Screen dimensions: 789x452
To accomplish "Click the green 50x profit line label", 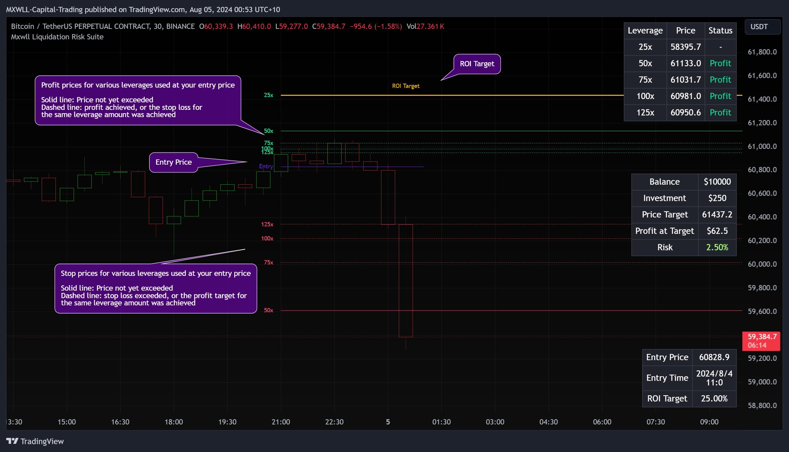I will 268,131.
